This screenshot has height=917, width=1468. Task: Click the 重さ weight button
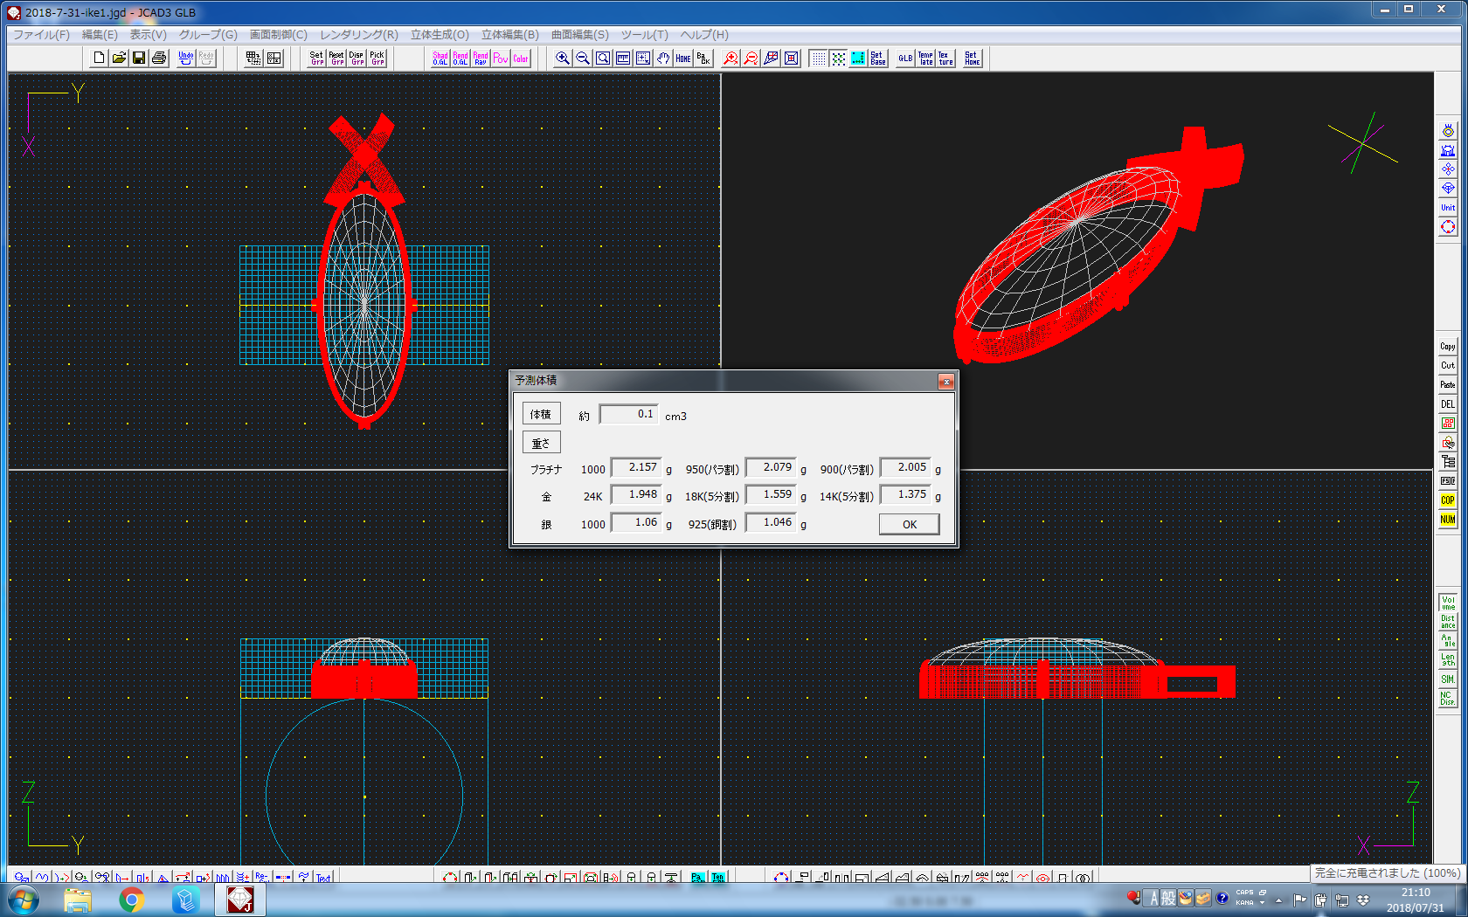541,443
